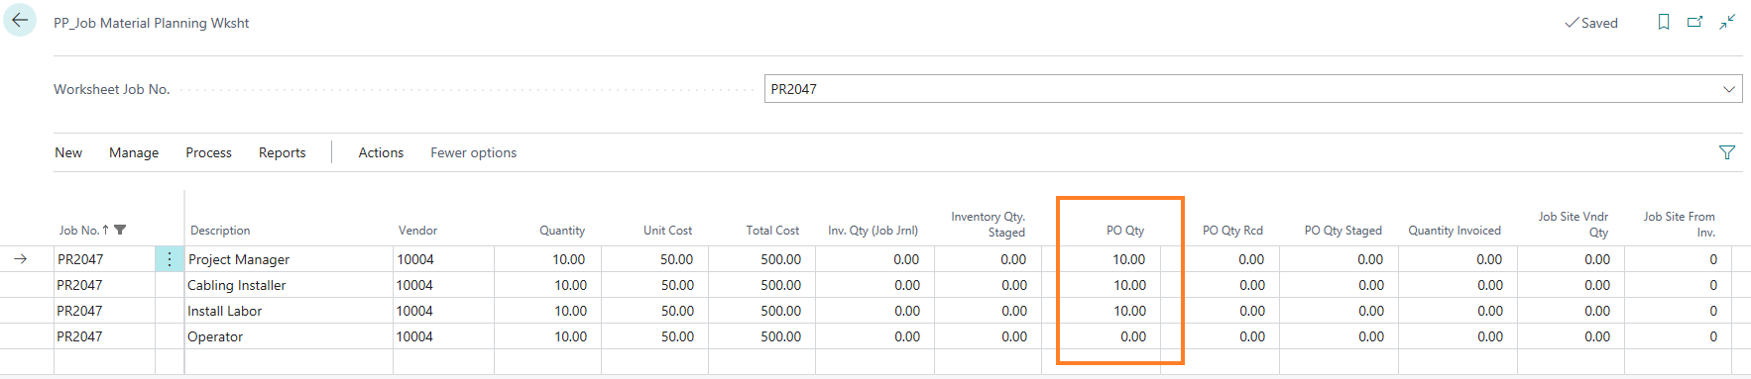Click Quantity column header
This screenshot has width=1751, height=379.
(x=562, y=231)
